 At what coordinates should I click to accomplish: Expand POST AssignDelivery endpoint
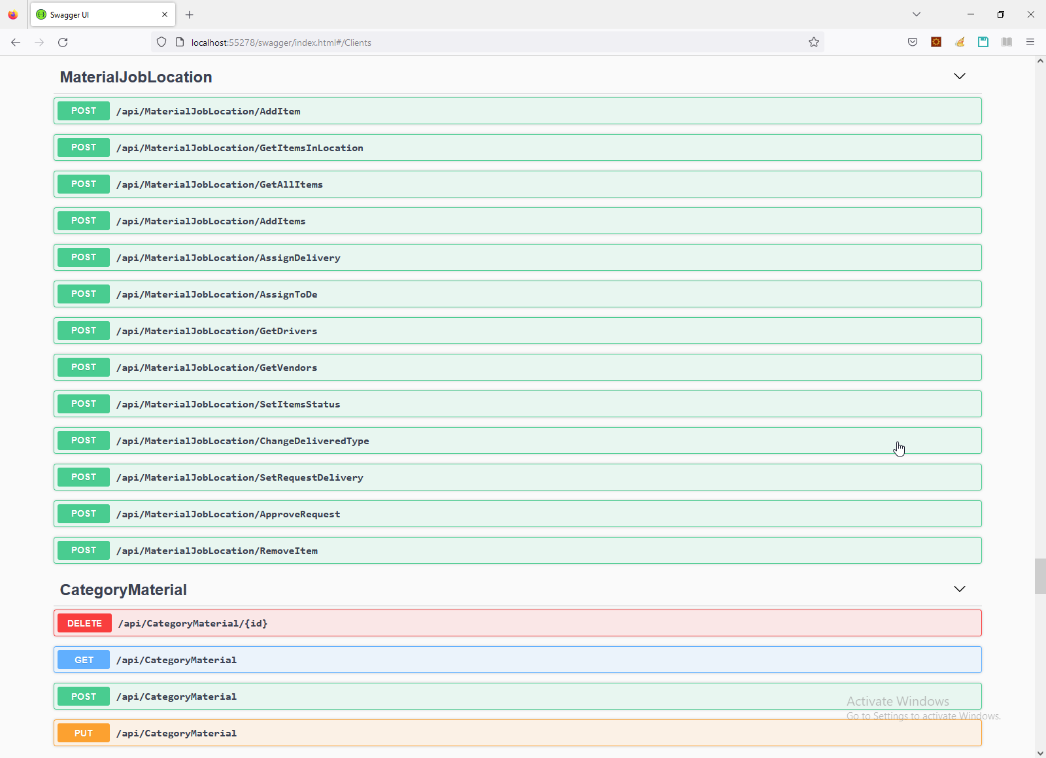(518, 258)
